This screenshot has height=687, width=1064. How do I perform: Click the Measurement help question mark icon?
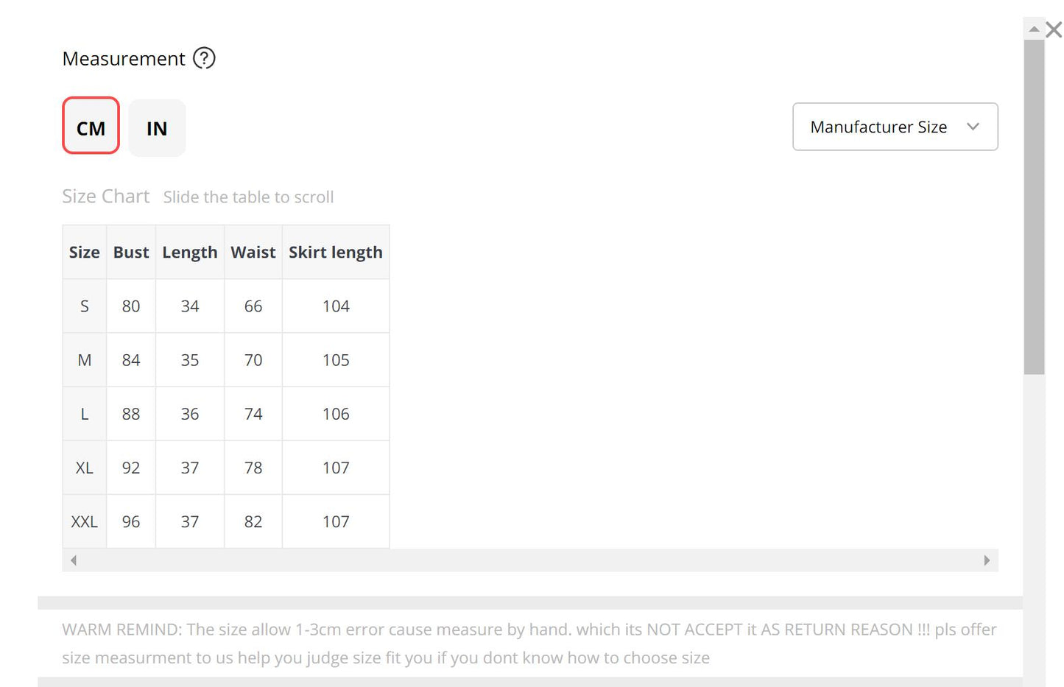coord(204,58)
